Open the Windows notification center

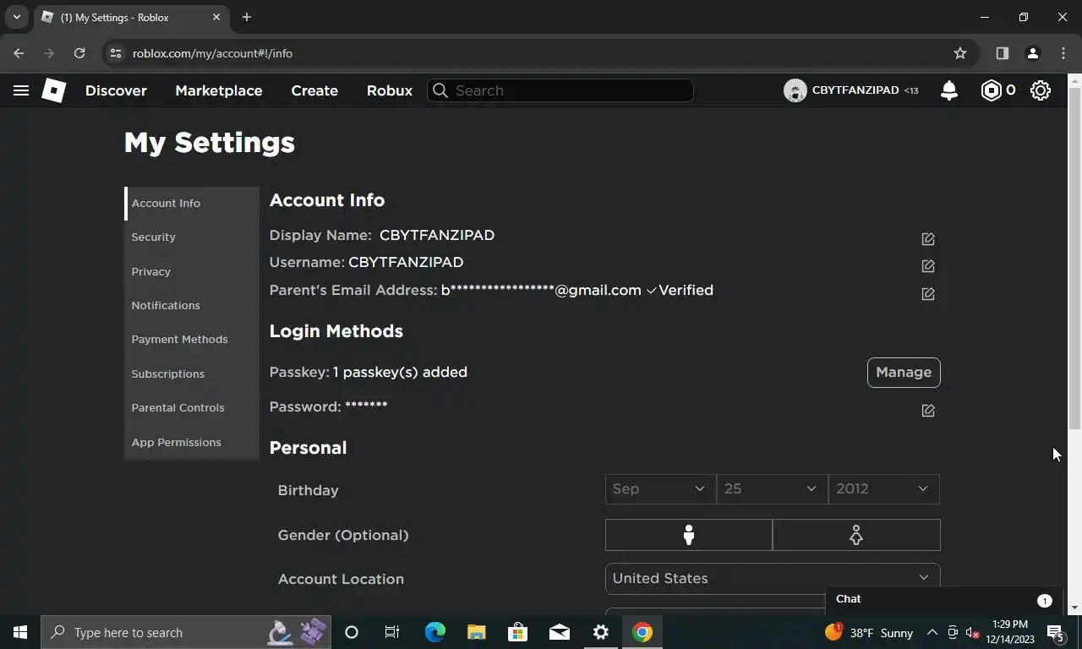click(x=1056, y=632)
